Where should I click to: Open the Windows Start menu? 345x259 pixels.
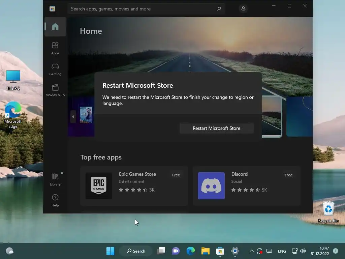(x=110, y=251)
